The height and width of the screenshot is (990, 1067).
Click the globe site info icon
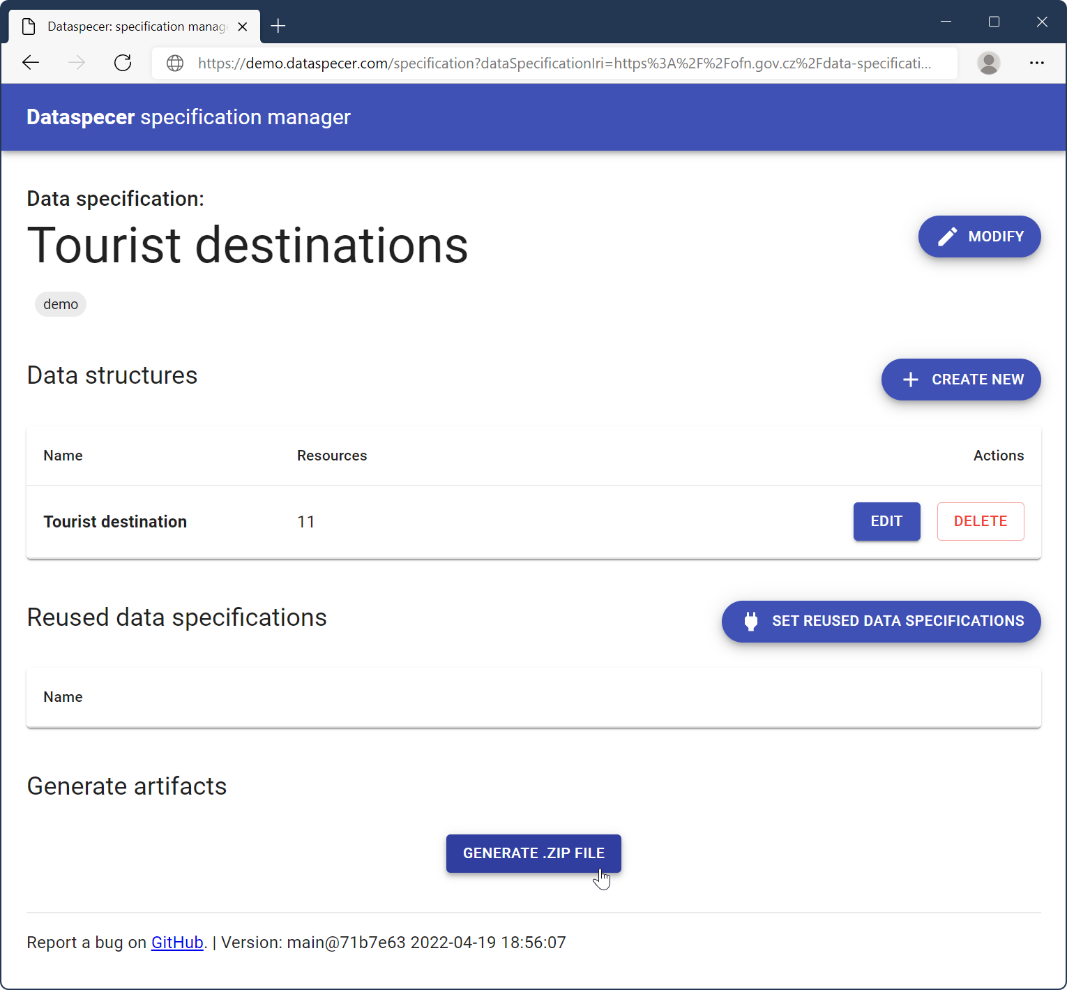(x=175, y=63)
